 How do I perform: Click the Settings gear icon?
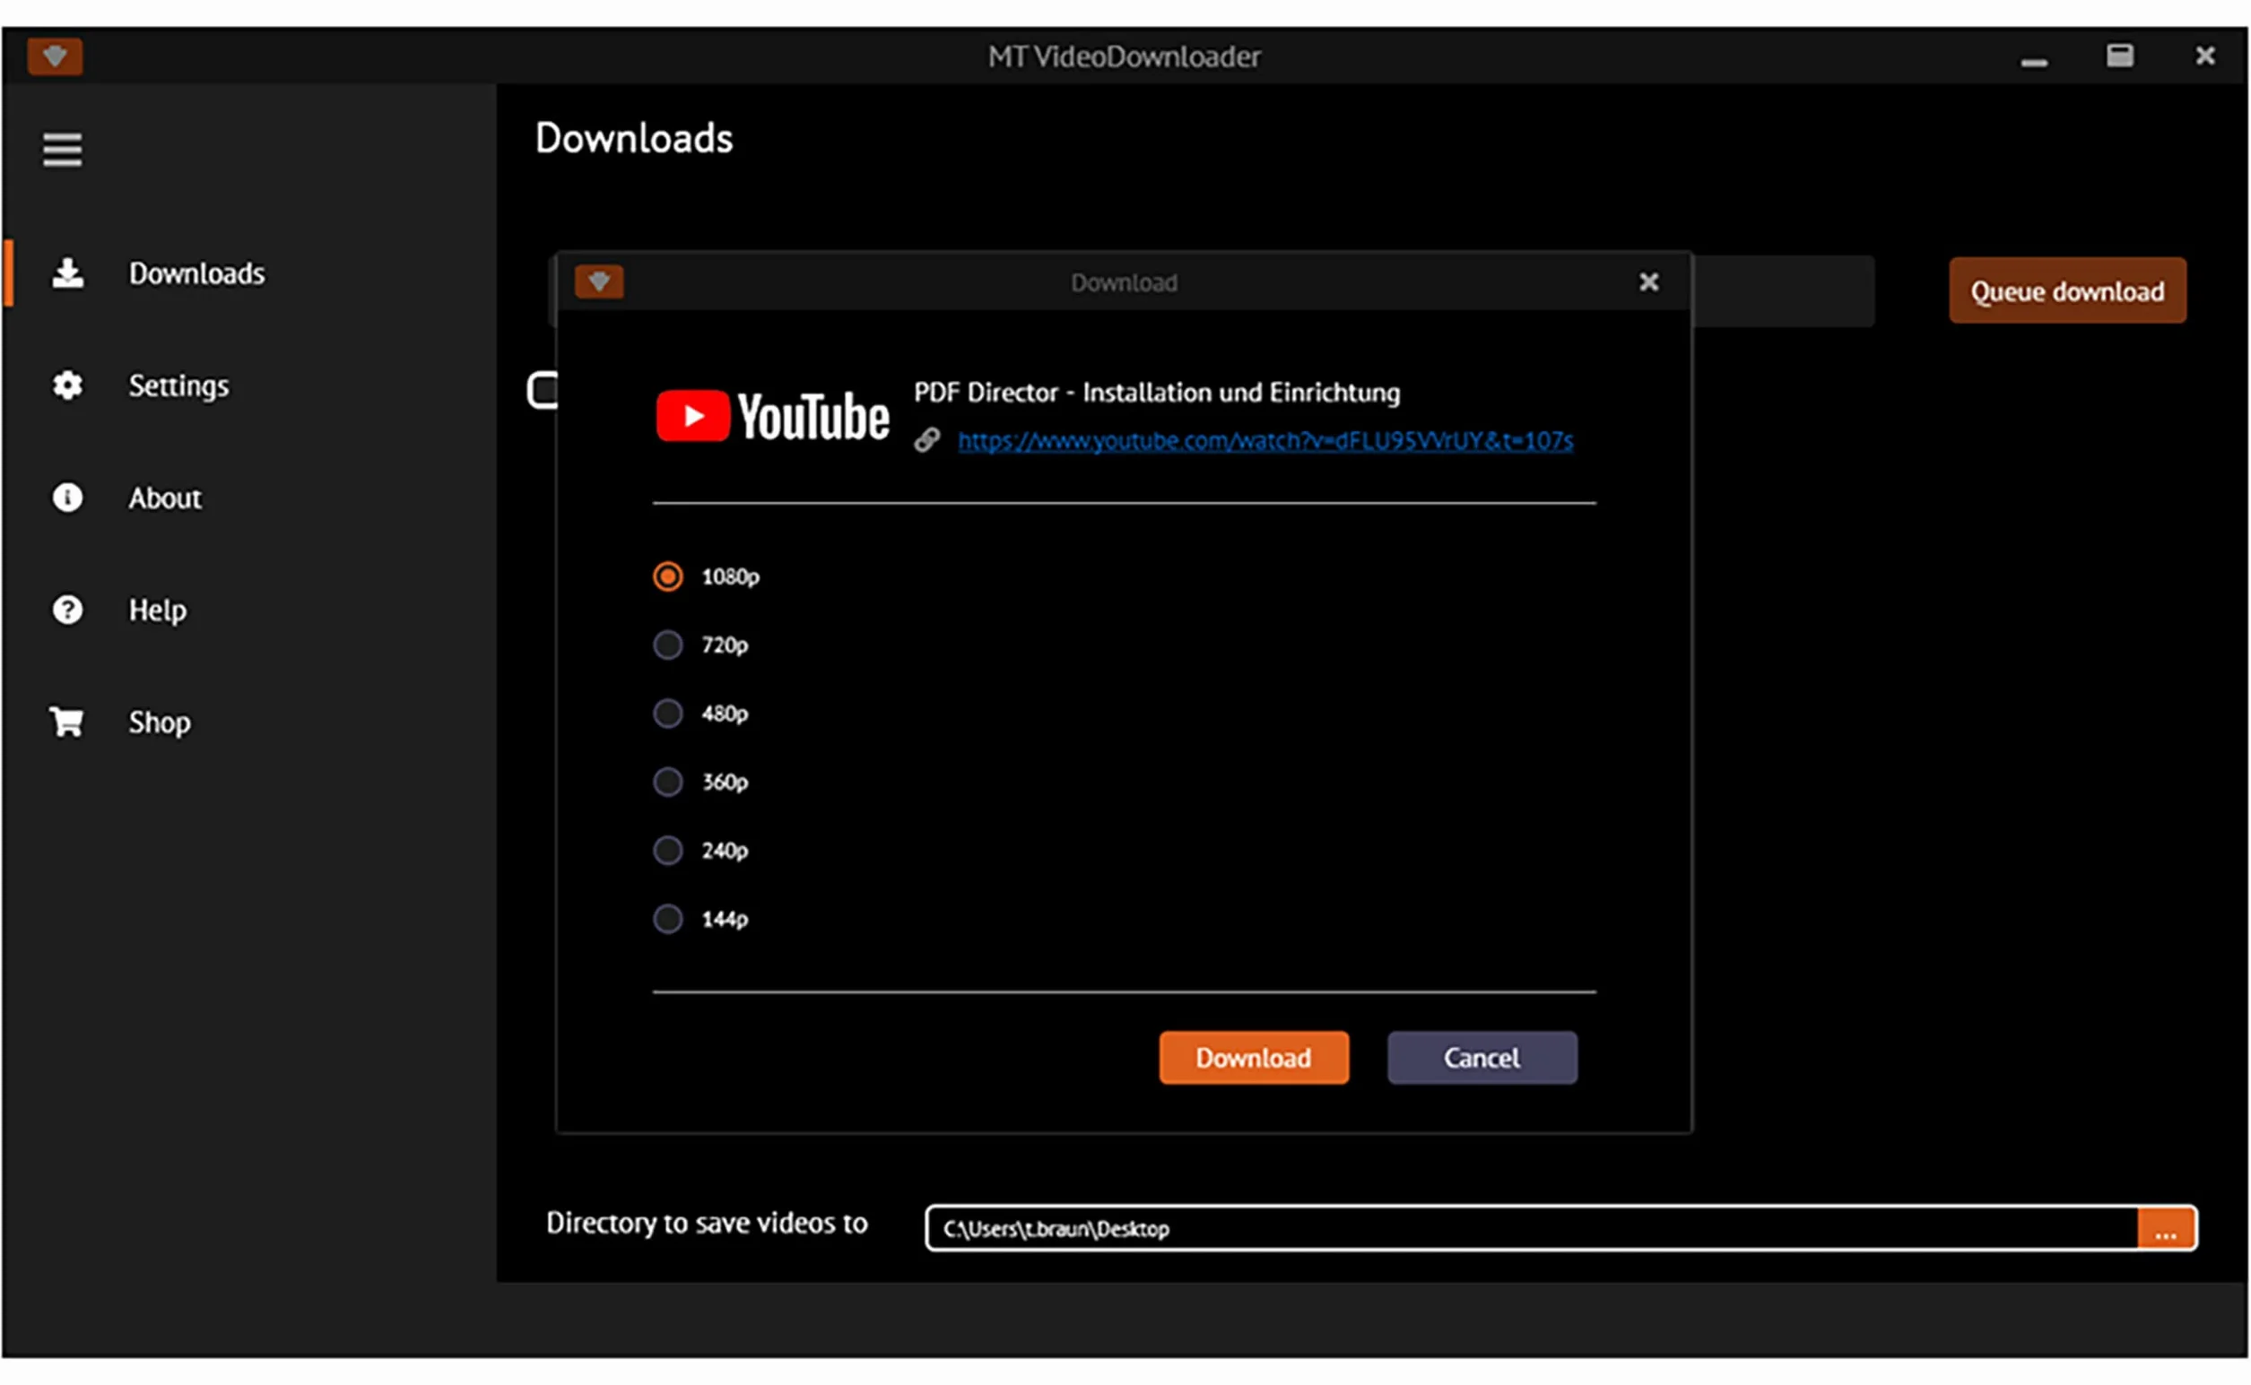[68, 385]
